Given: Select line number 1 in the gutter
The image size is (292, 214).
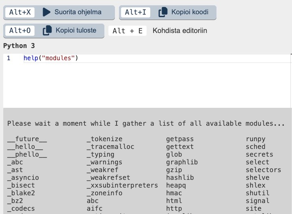Looking at the screenshot, I should (x=9, y=58).
